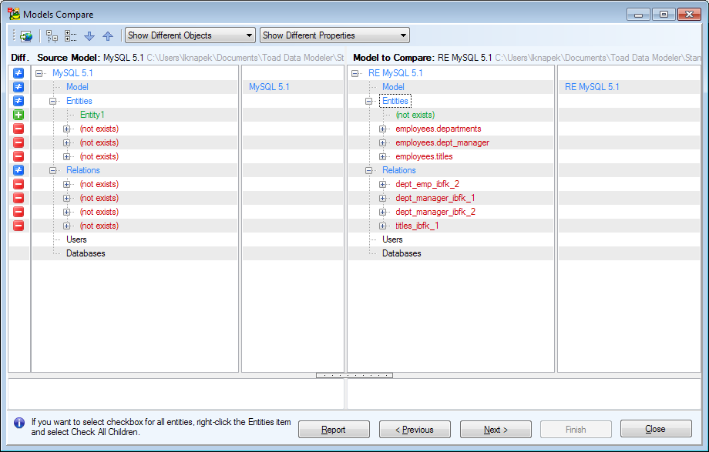Click red minus diff icon for dept_emp_ibfk_2 row

(x=18, y=184)
